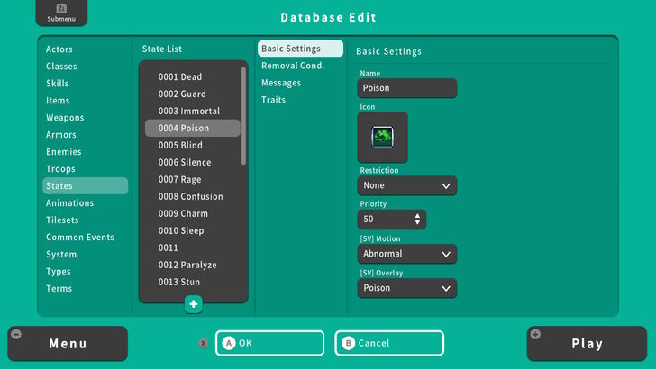Adjust the Priority stepper arrows
656x369 pixels.
(416, 219)
